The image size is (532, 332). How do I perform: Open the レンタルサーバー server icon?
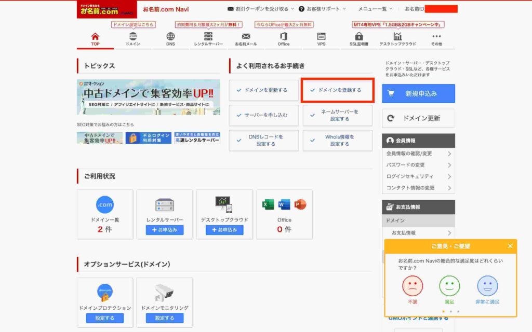pos(208,36)
